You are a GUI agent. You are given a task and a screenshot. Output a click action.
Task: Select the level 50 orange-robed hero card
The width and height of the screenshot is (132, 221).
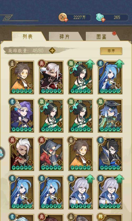[22, 77]
